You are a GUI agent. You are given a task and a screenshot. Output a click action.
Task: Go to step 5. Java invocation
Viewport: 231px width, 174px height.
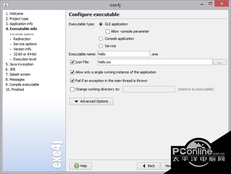pyautogui.click(x=19, y=64)
